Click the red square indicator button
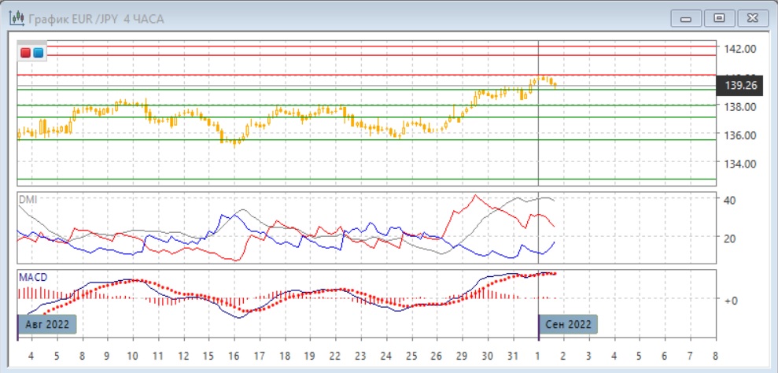The image size is (778, 373). pyautogui.click(x=26, y=53)
